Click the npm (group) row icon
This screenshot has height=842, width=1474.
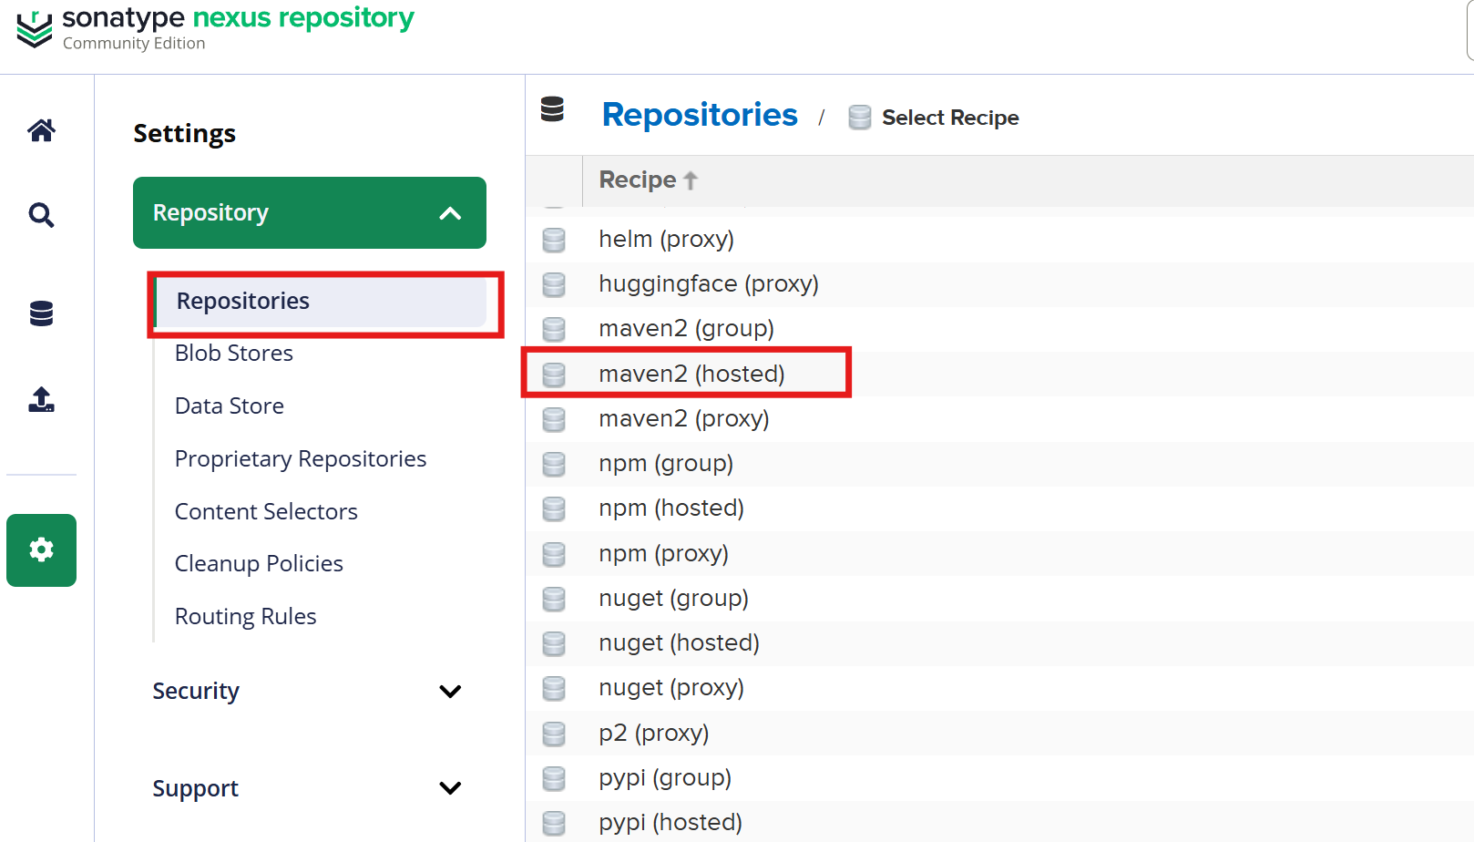pyautogui.click(x=554, y=464)
